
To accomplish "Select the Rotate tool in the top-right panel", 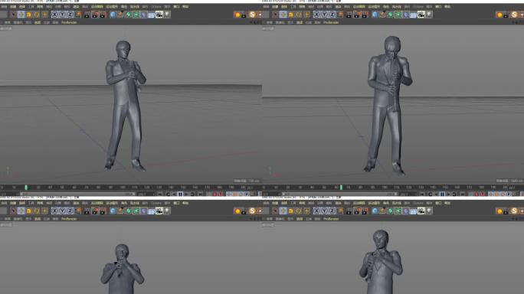I will tap(299, 15).
